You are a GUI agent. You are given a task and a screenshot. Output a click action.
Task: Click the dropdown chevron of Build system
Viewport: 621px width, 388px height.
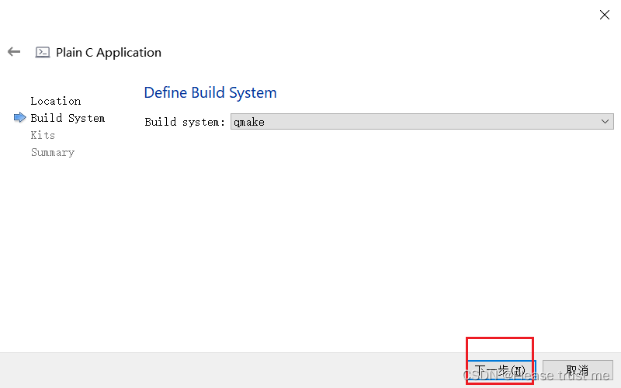[x=605, y=122]
